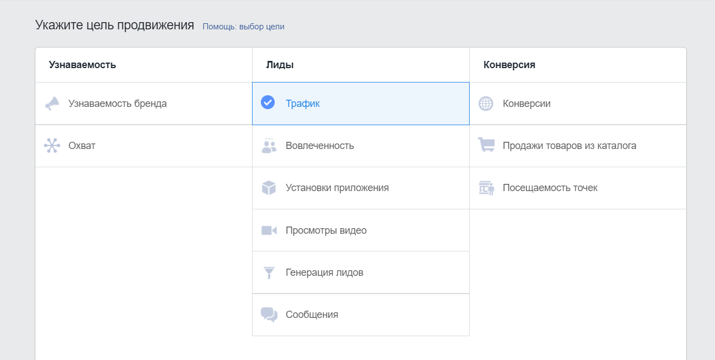Pick the Установки приложения objective
The height and width of the screenshot is (360, 715).
click(x=337, y=188)
